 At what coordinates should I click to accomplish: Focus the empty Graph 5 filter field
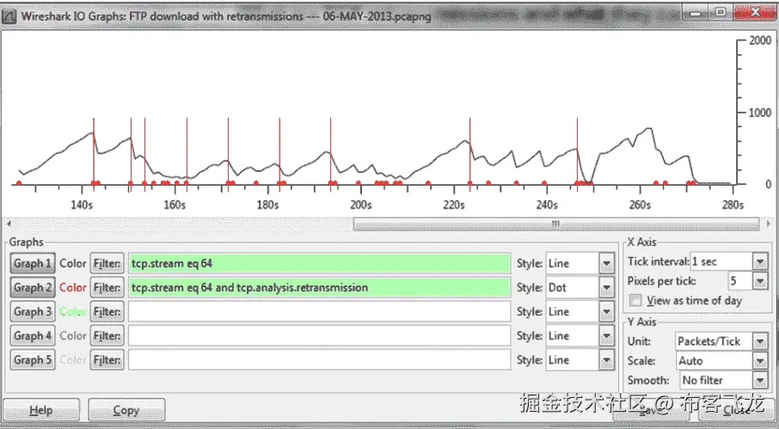tap(320, 359)
